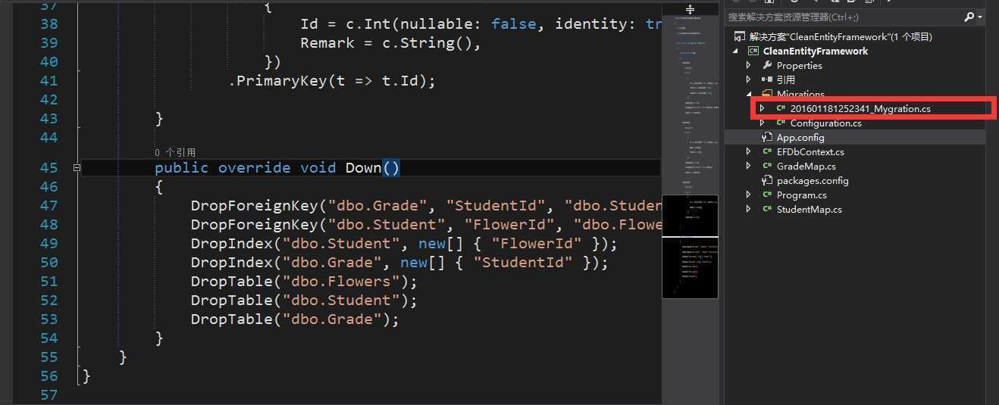This screenshot has height=405, width=999.
Task: Collapse the CleanEntityFramework project node
Action: tap(735, 51)
